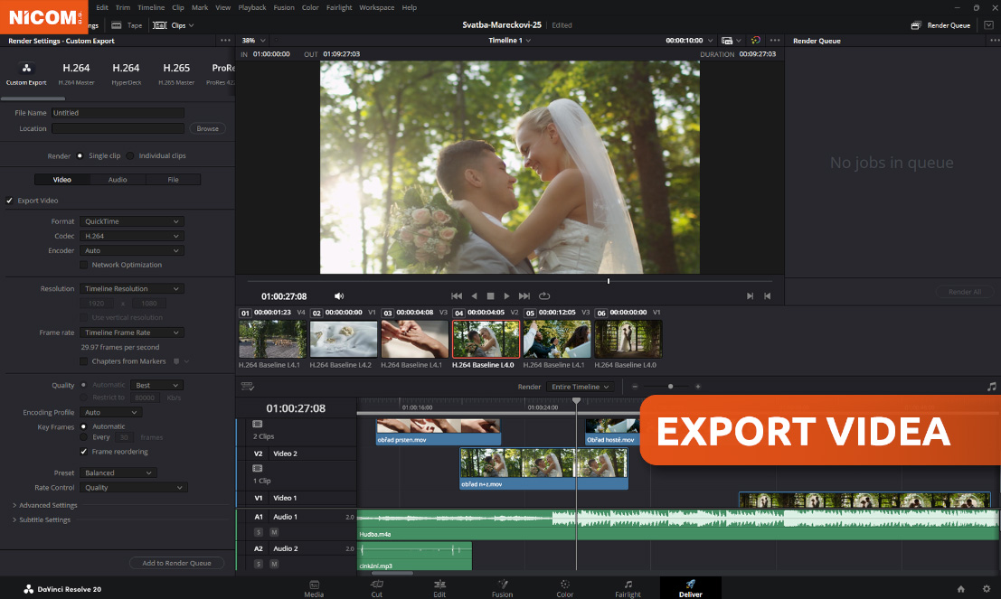Select Every N frames key frame option

(83, 437)
